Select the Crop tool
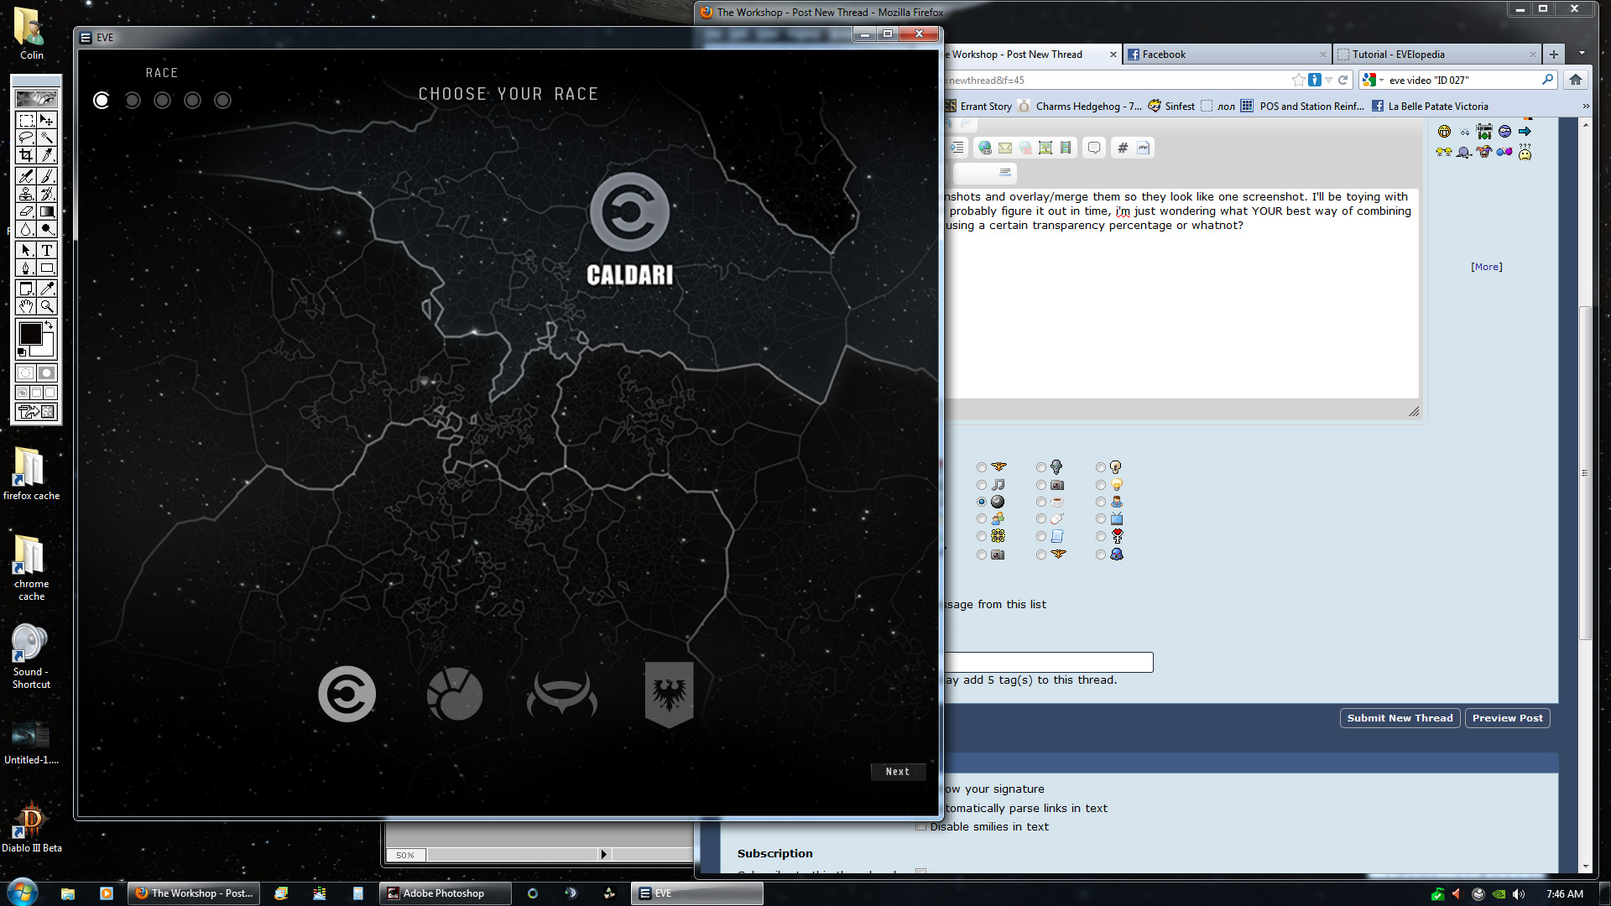This screenshot has height=906, width=1611. 26,155
